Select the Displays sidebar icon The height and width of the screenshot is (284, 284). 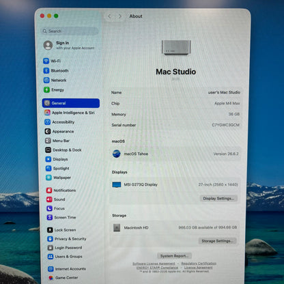click(x=48, y=159)
